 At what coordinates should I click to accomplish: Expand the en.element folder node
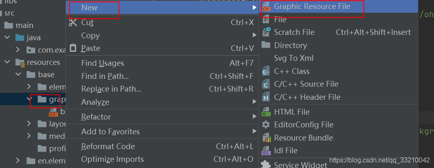18,160
